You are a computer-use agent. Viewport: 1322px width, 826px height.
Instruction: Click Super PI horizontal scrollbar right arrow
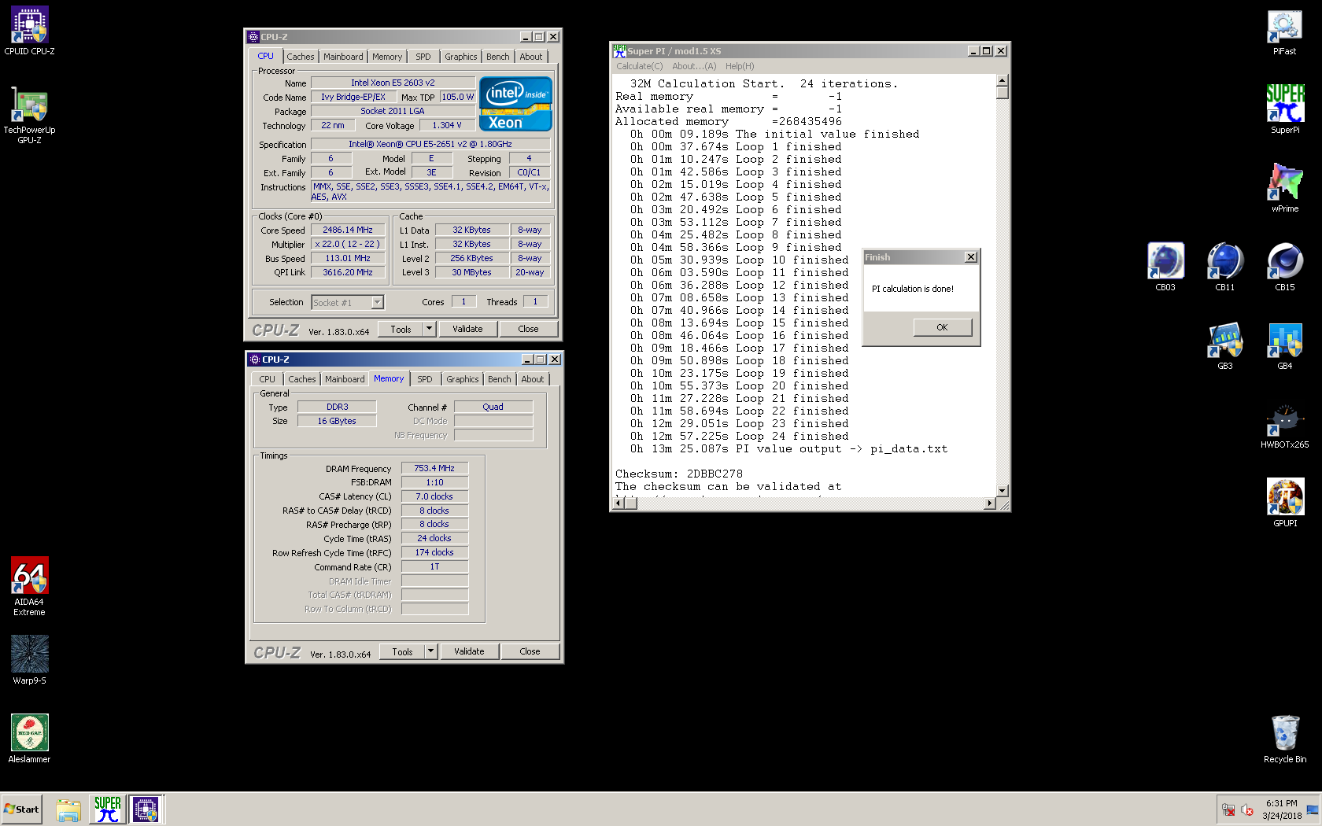point(990,503)
